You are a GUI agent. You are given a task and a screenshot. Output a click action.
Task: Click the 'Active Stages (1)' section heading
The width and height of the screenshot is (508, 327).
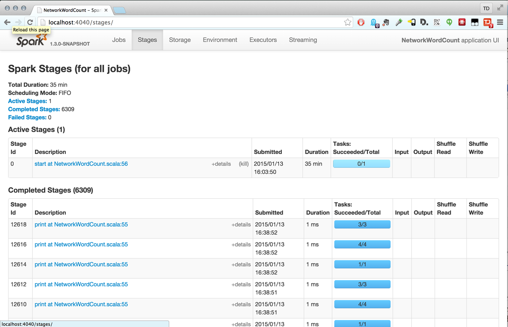pos(36,130)
